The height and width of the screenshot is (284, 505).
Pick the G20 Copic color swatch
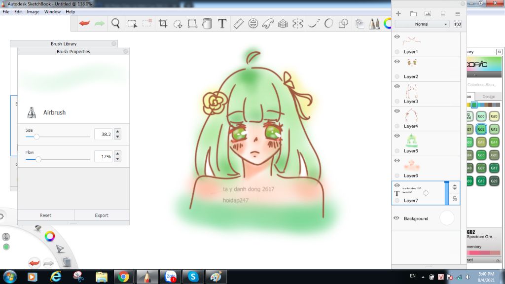[494, 116]
